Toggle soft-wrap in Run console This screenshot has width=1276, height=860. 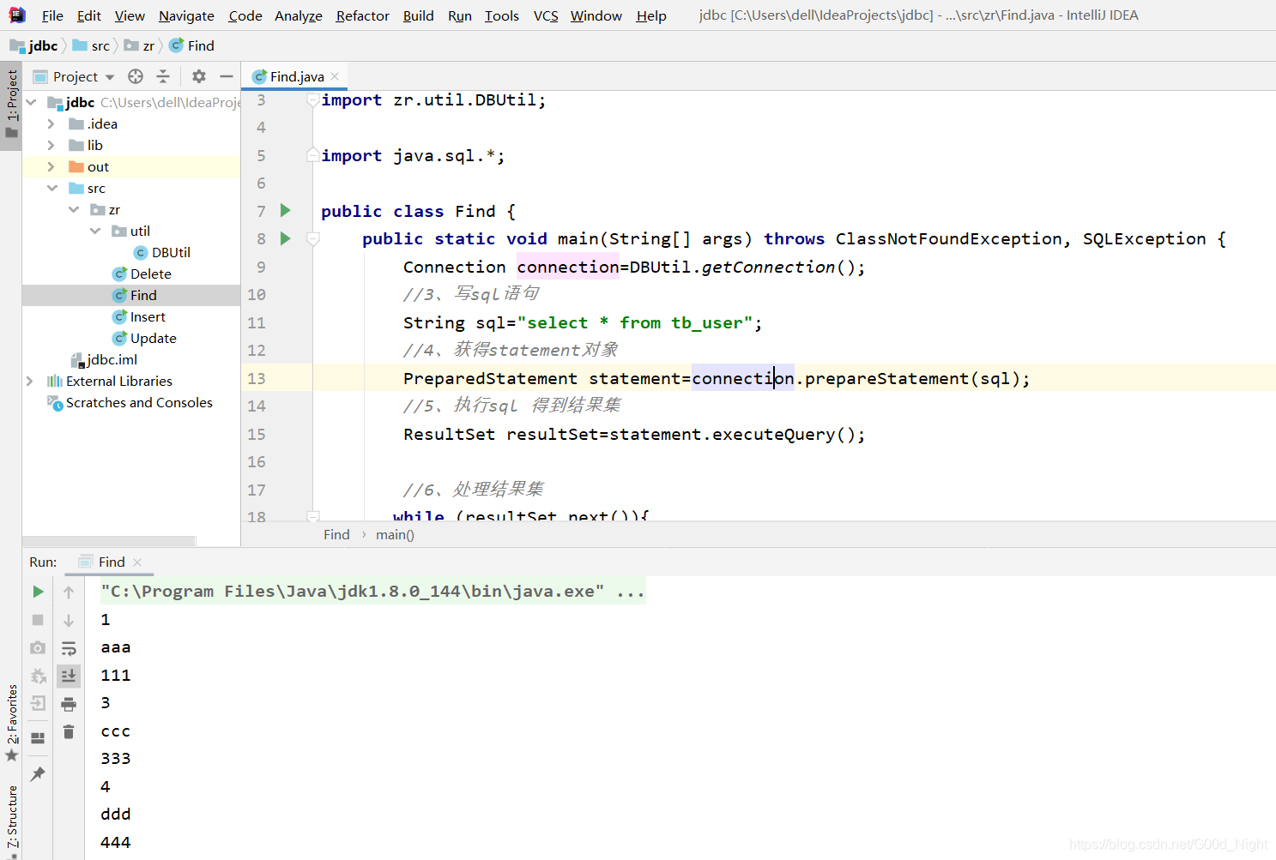coord(69,648)
